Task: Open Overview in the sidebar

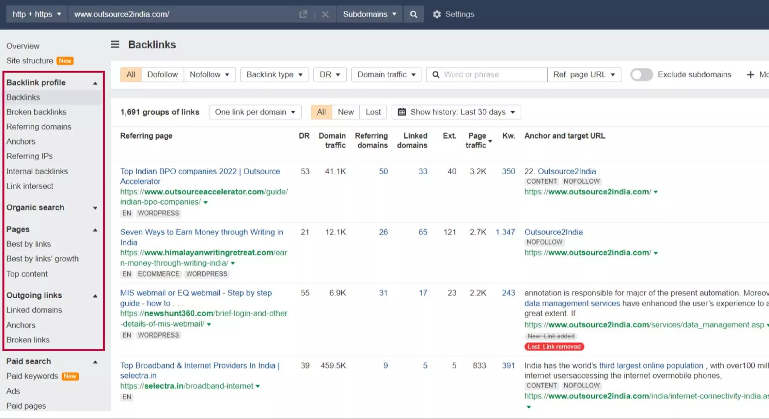Action: (23, 46)
